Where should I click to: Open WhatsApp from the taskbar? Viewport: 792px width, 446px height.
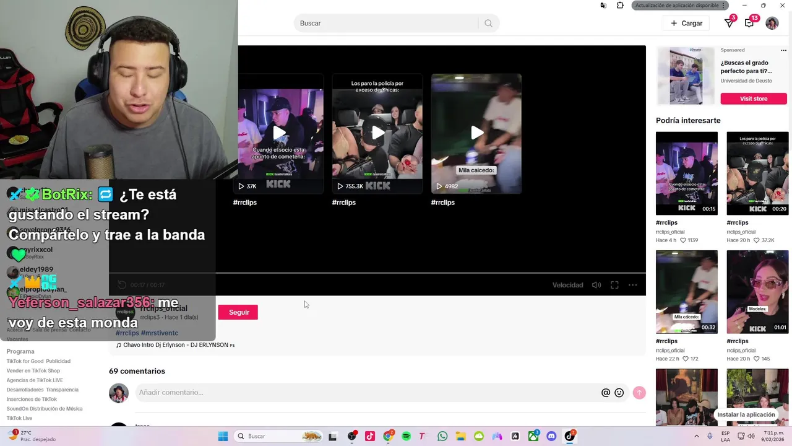pyautogui.click(x=442, y=436)
